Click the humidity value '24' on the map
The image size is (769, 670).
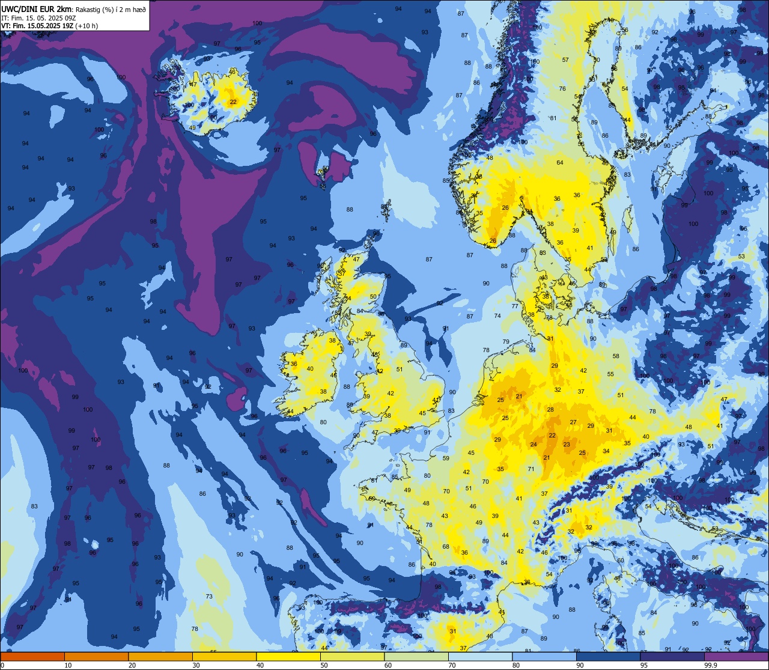[533, 445]
